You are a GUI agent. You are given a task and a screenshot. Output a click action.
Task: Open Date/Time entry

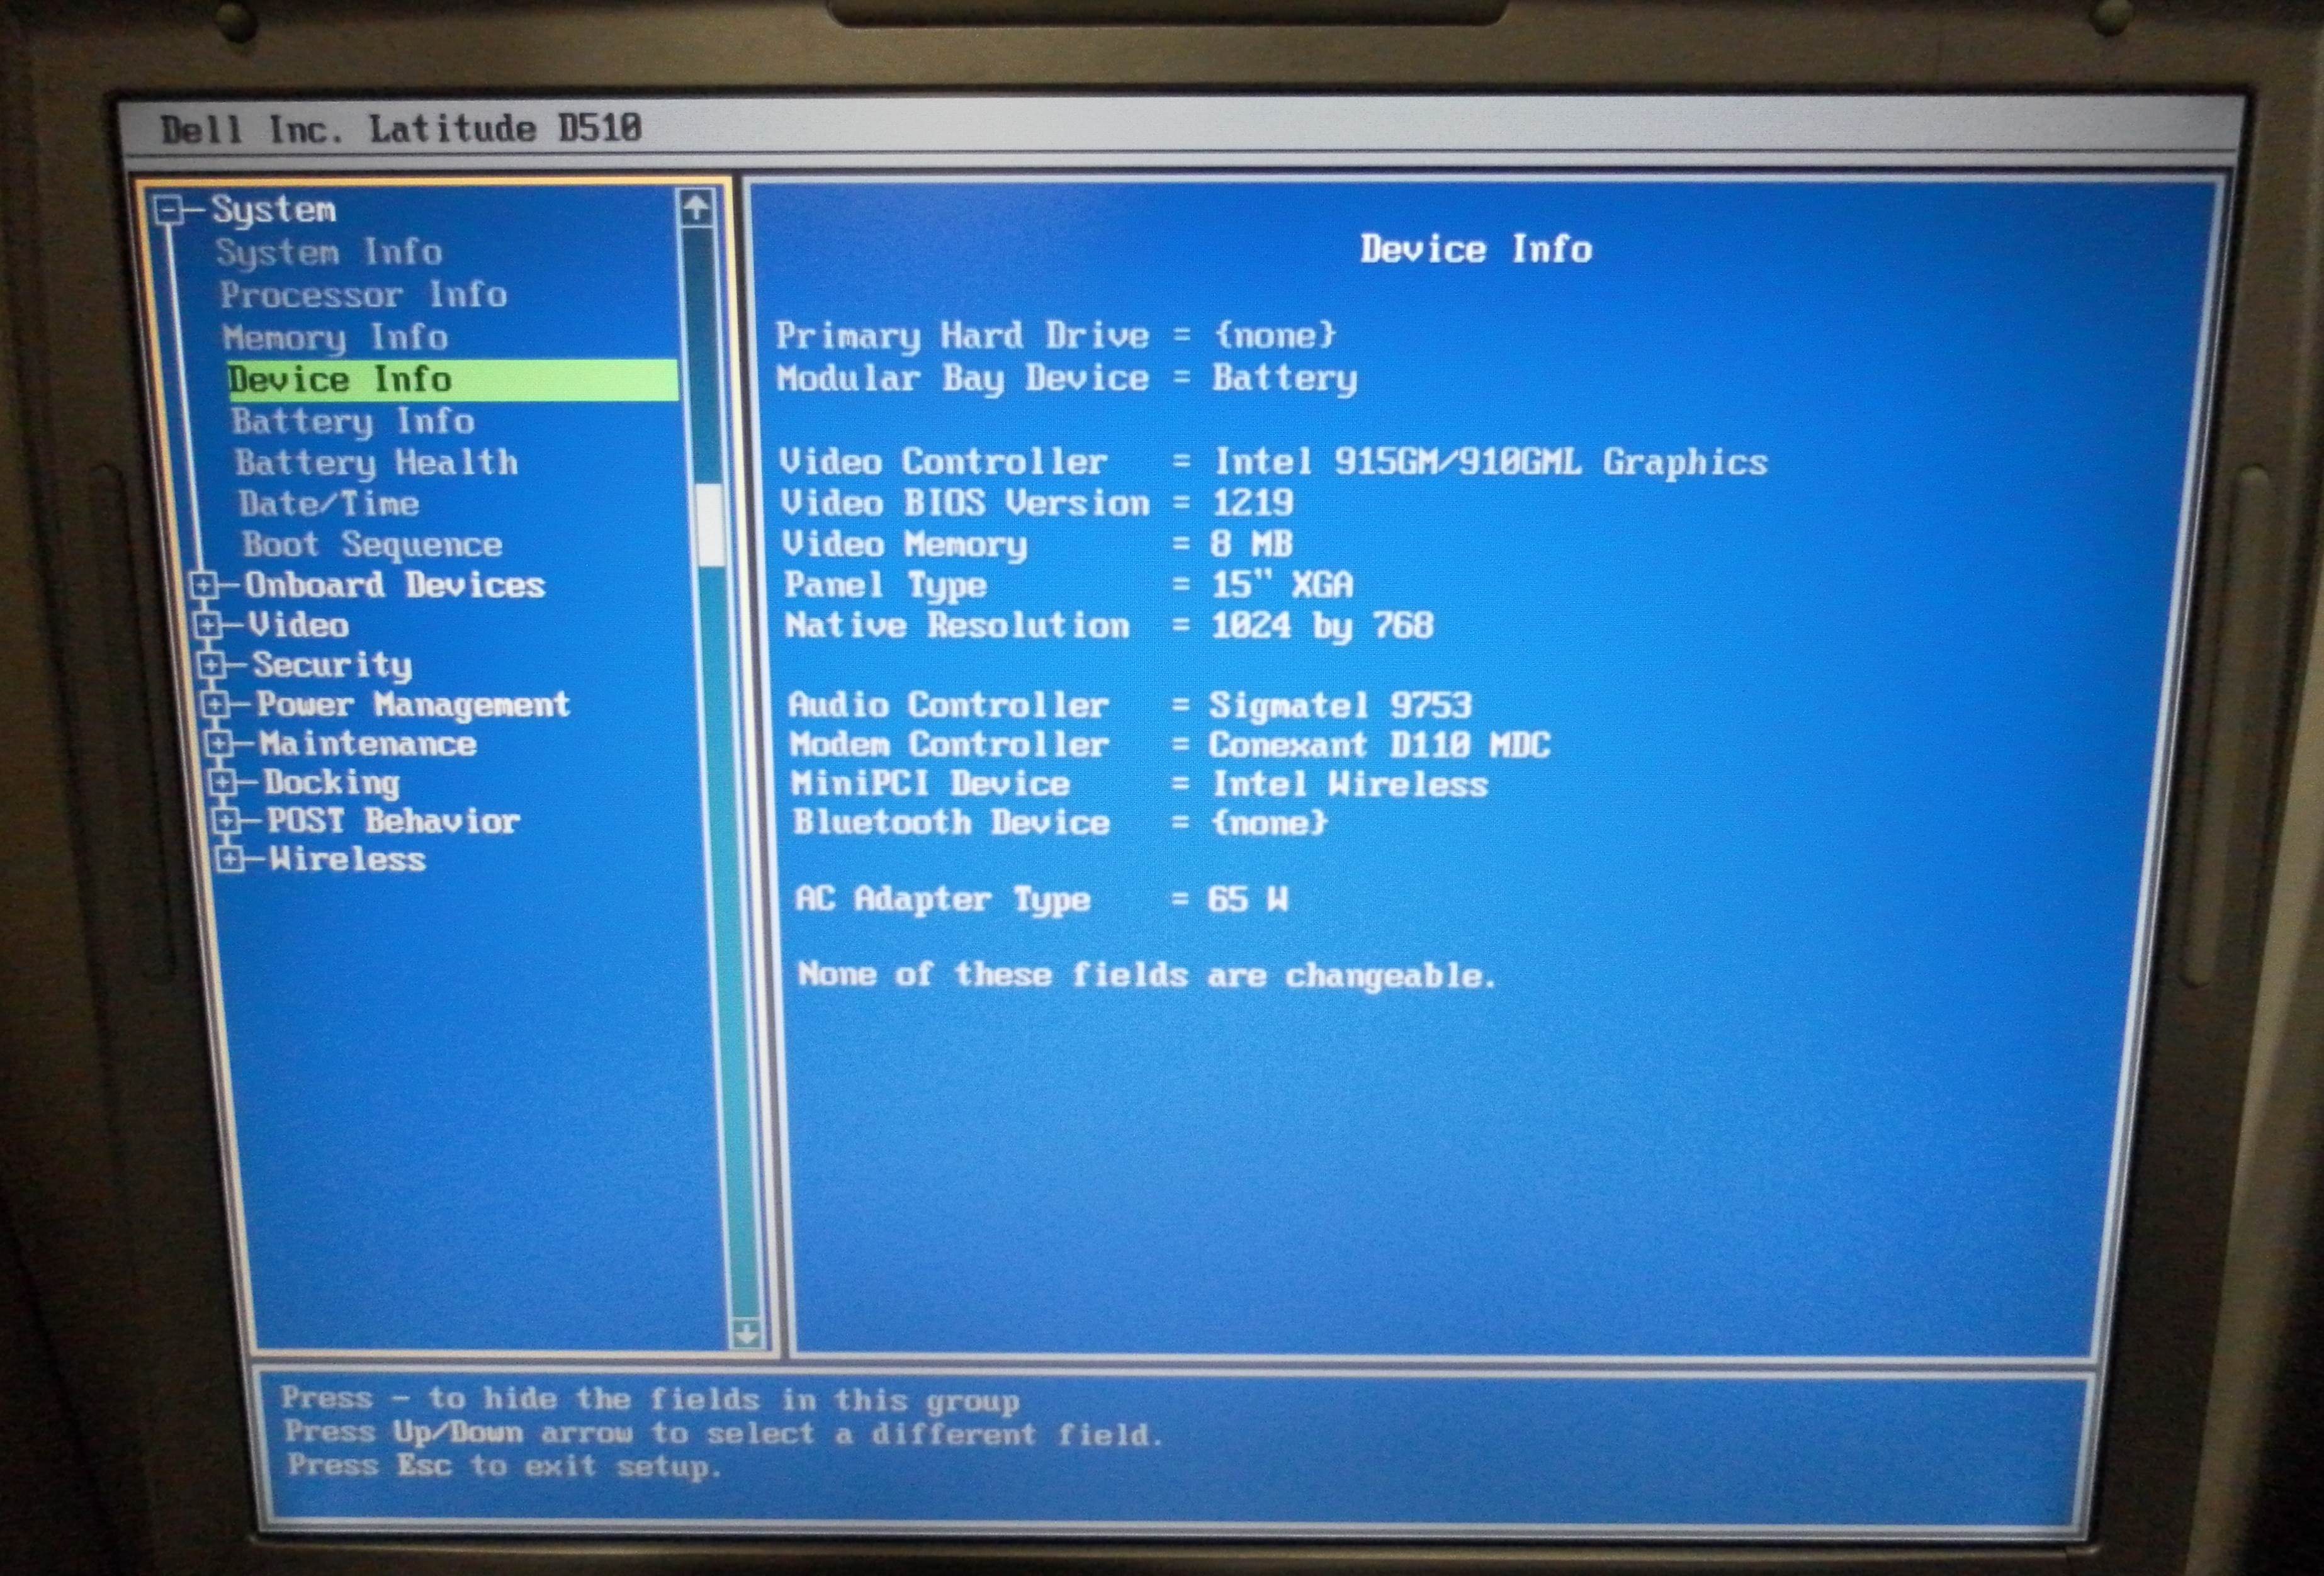329,503
